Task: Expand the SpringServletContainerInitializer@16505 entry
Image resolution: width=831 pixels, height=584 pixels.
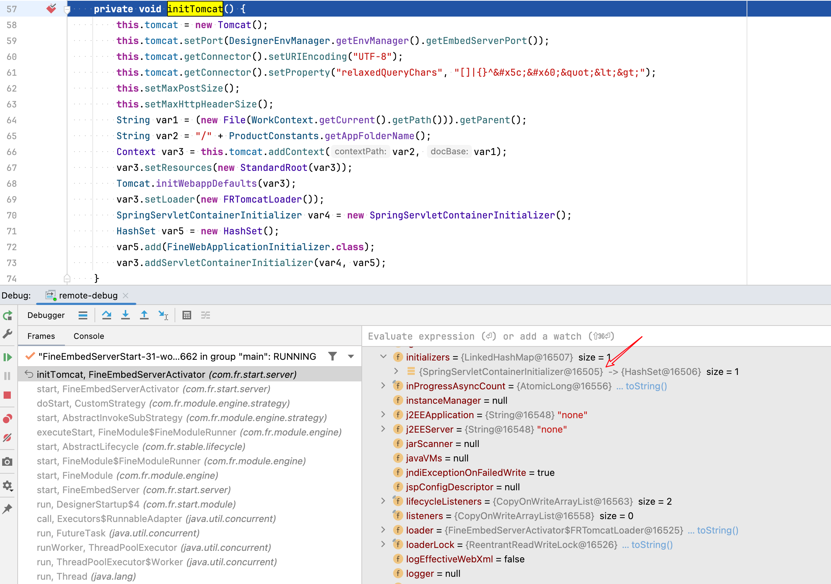Action: coord(396,371)
